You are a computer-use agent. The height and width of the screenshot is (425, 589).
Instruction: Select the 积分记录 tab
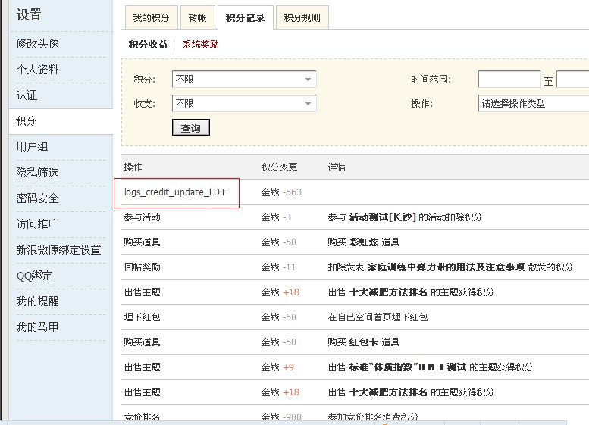coord(246,17)
